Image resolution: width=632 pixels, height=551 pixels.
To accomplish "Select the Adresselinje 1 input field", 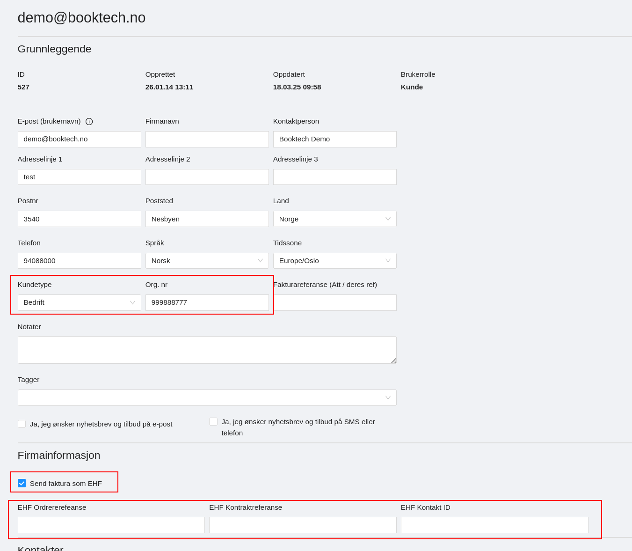I will (x=79, y=177).
